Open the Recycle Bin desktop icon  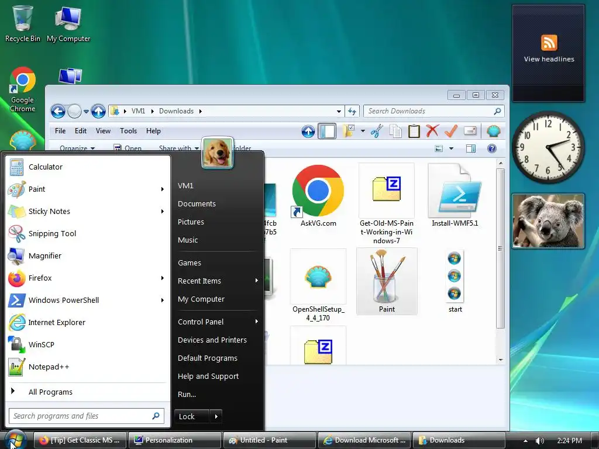[23, 23]
